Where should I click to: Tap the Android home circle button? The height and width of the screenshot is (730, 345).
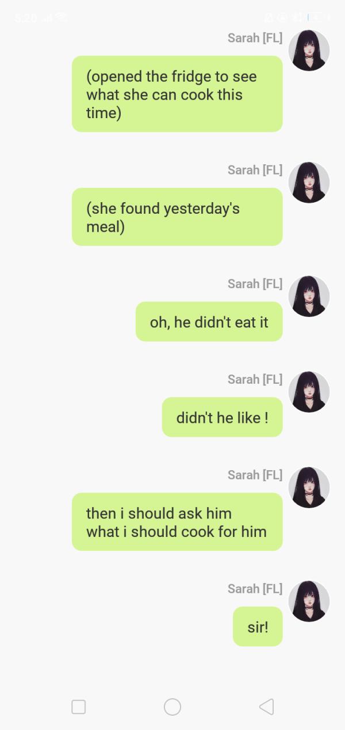172,707
